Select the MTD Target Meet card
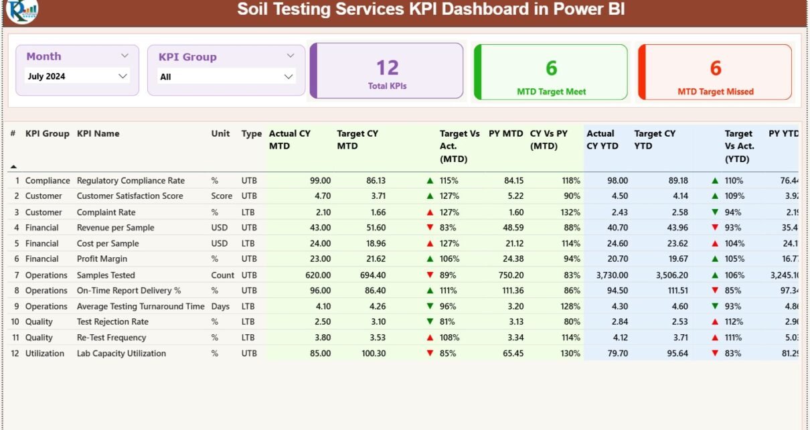 pos(551,72)
